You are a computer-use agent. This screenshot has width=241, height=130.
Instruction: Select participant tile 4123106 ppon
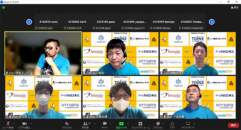[106, 22]
